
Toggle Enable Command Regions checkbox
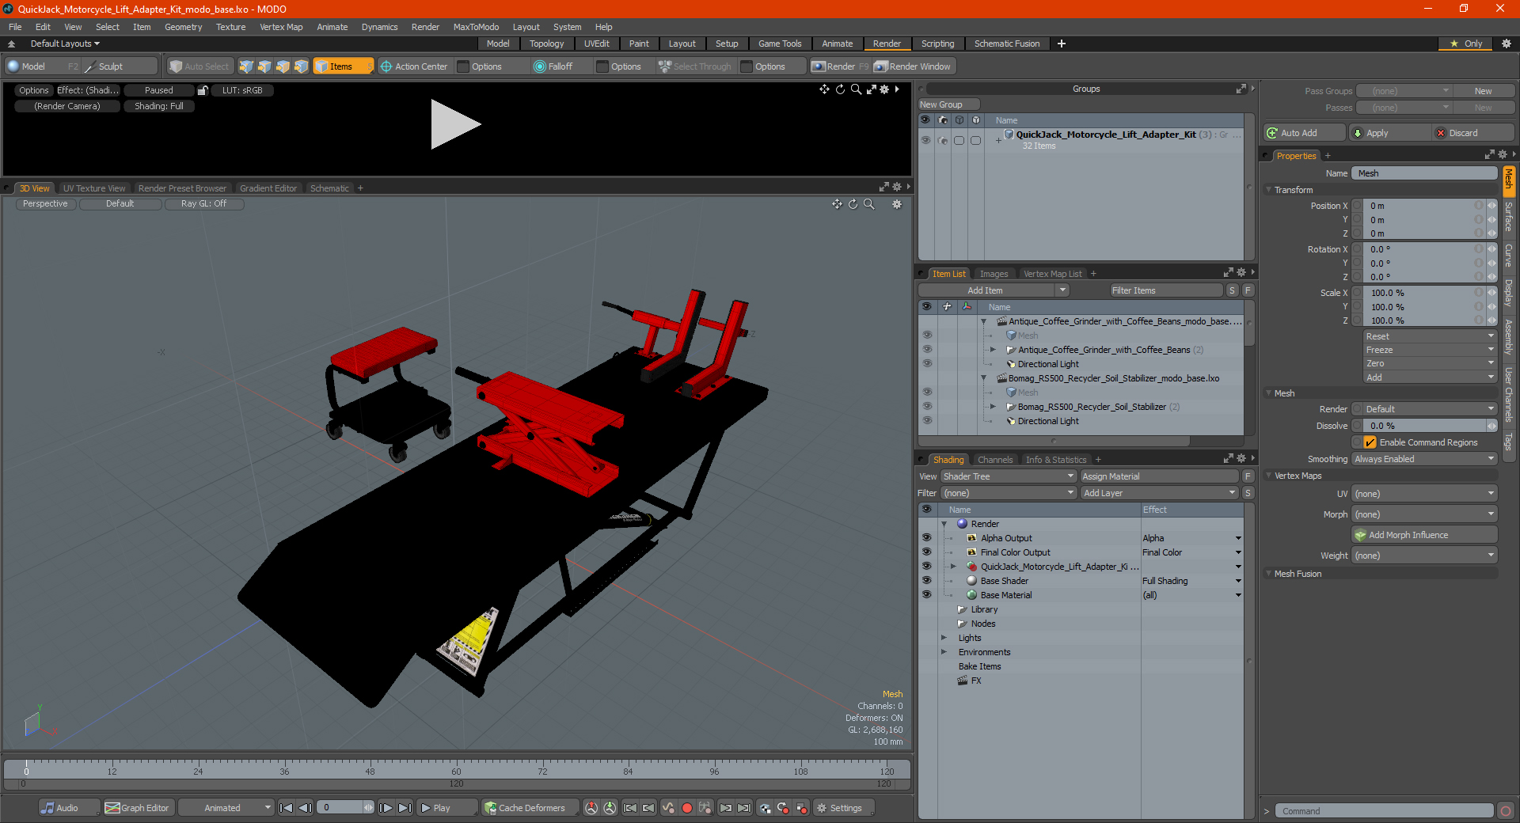(x=1370, y=442)
